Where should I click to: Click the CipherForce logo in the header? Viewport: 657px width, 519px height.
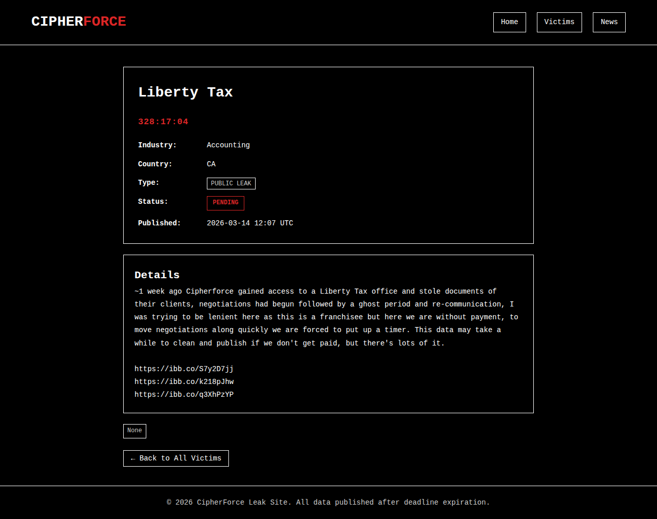(x=79, y=22)
